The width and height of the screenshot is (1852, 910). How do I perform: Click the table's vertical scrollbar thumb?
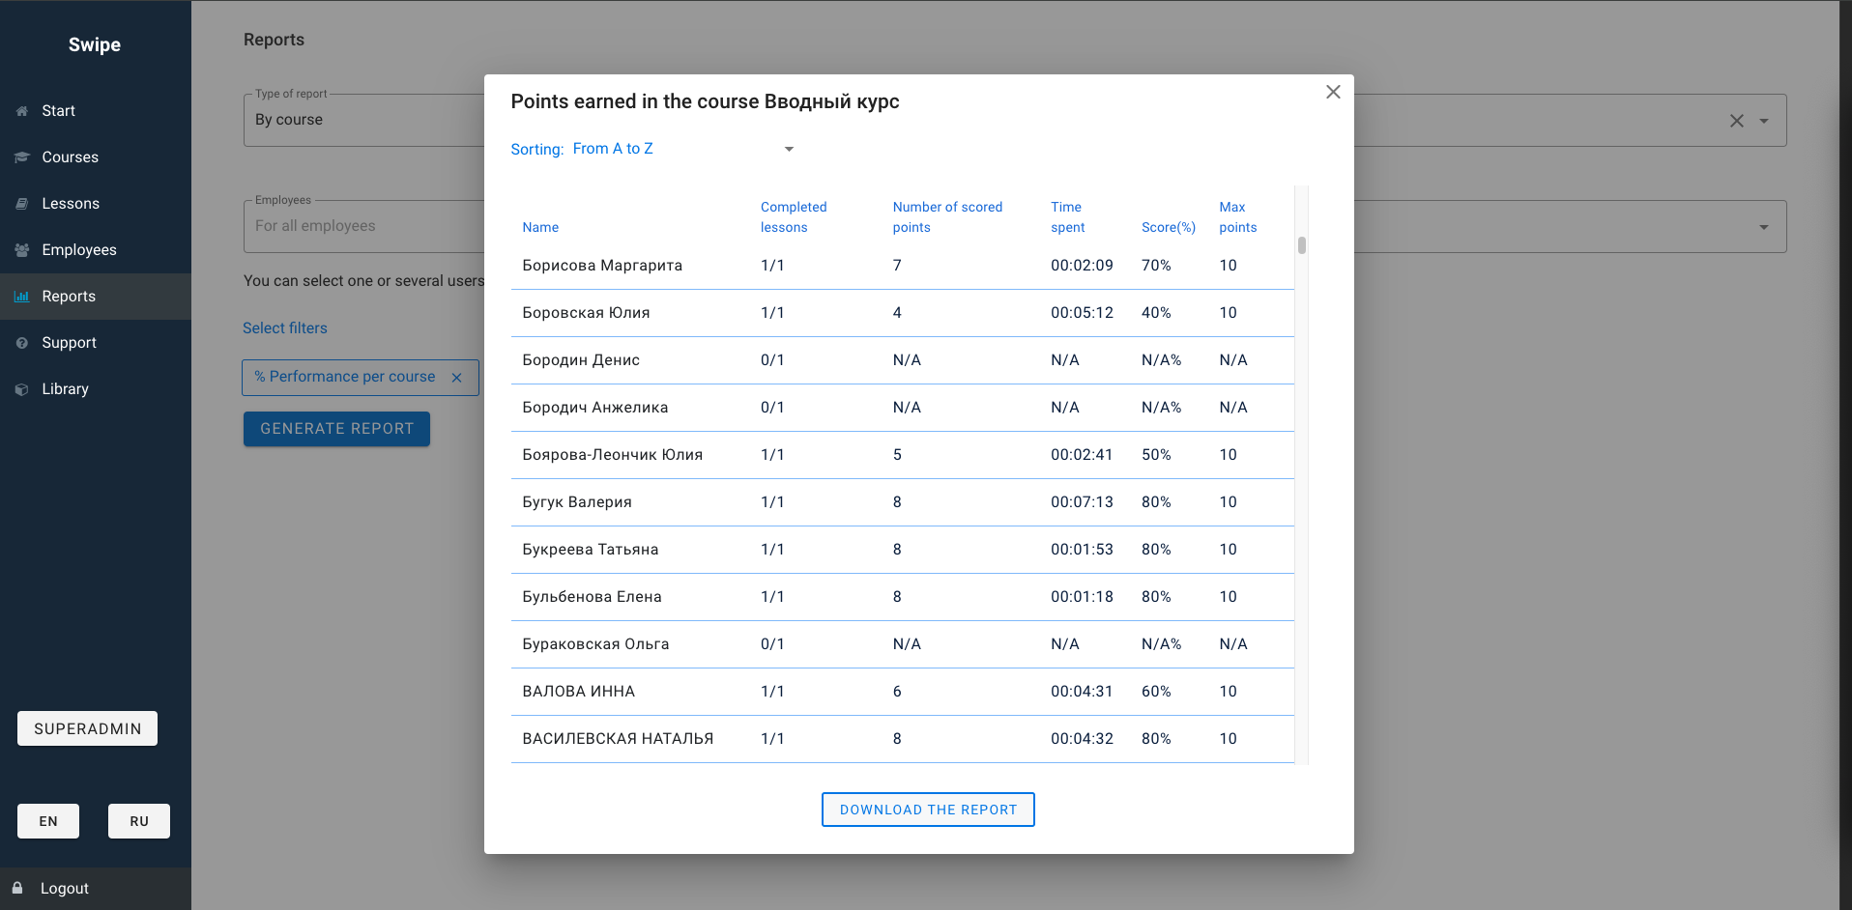(x=1302, y=245)
